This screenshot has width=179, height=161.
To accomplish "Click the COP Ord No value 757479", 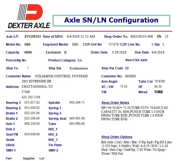I will point(113,44).
